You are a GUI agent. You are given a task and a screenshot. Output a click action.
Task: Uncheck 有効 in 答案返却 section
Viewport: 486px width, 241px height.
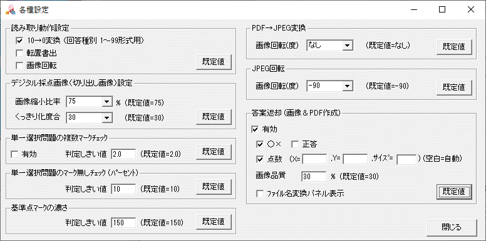255,129
